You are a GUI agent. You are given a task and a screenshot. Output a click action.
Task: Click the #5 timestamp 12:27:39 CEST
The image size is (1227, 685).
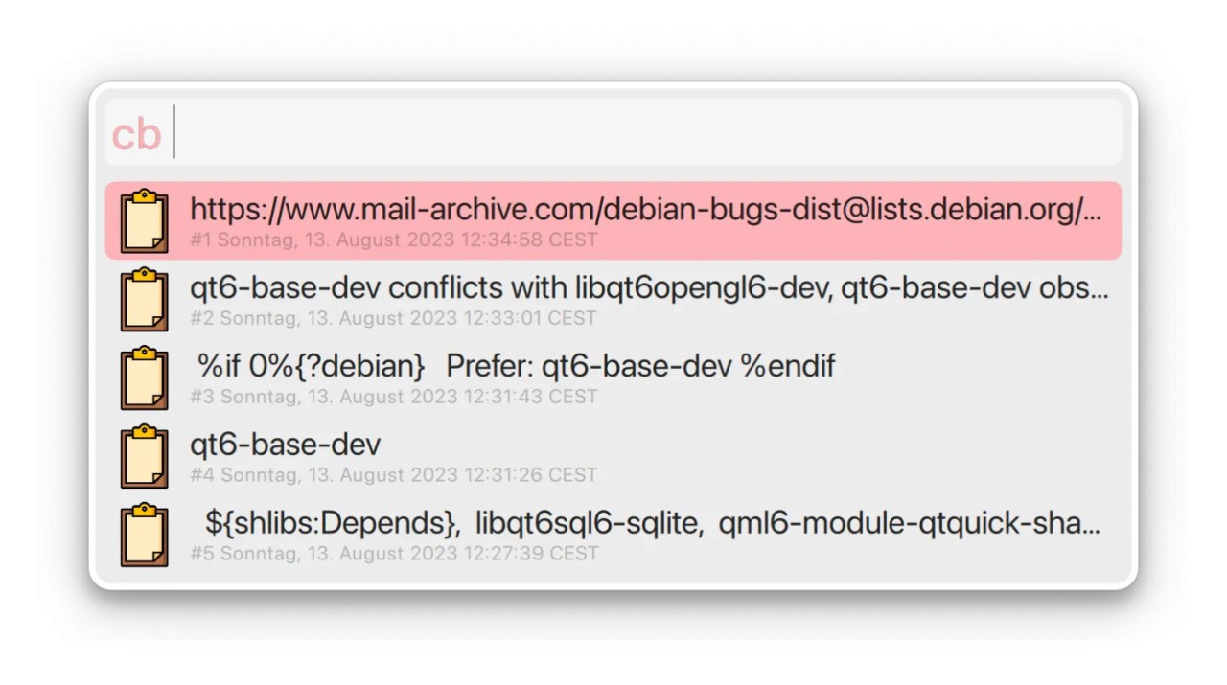point(393,554)
